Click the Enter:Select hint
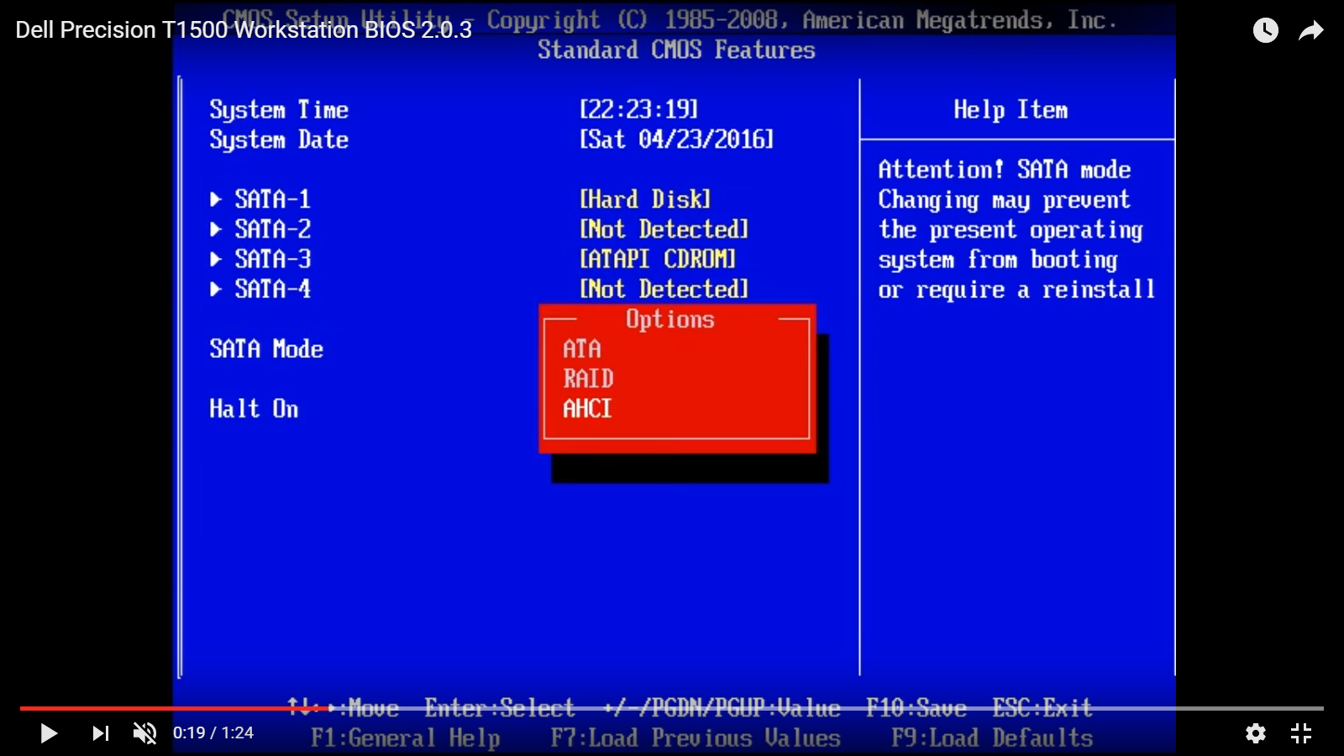 coord(500,708)
